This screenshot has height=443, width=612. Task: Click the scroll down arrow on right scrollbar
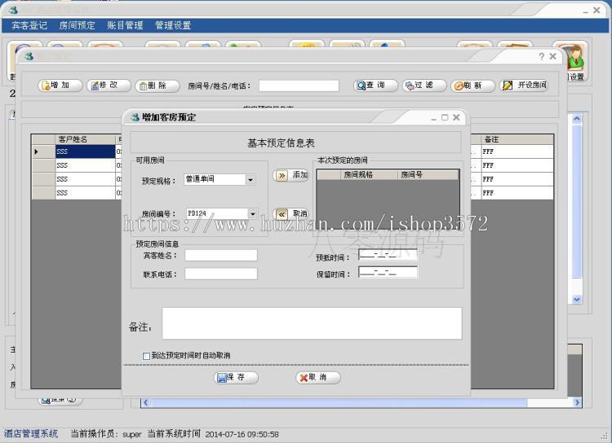(x=577, y=299)
